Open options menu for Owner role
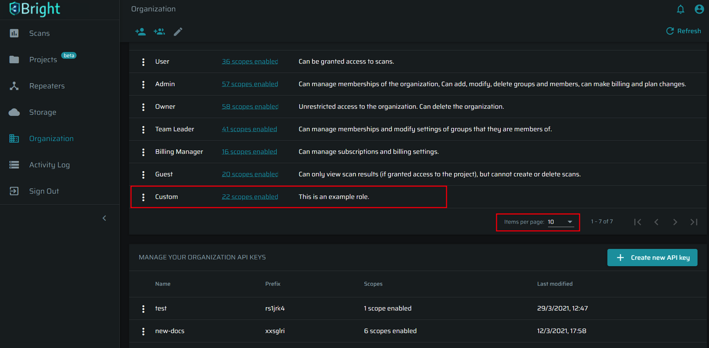 (x=143, y=107)
